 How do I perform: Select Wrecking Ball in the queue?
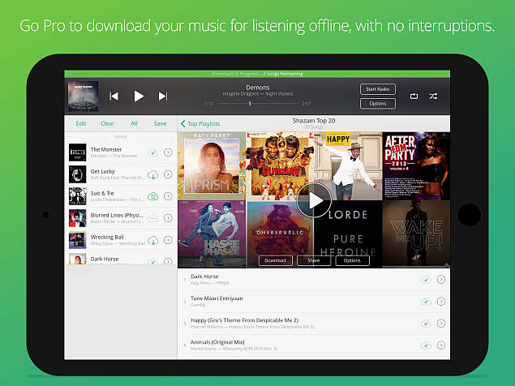pyautogui.click(x=121, y=240)
